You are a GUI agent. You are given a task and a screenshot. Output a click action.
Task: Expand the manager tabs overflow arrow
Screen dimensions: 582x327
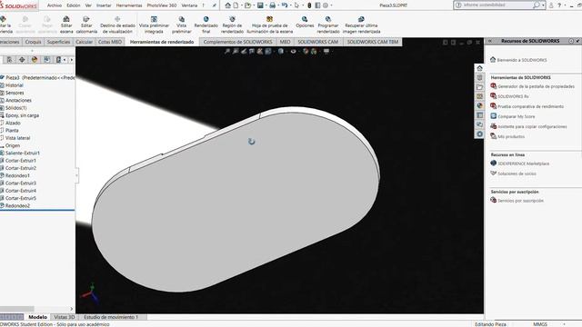[71, 60]
